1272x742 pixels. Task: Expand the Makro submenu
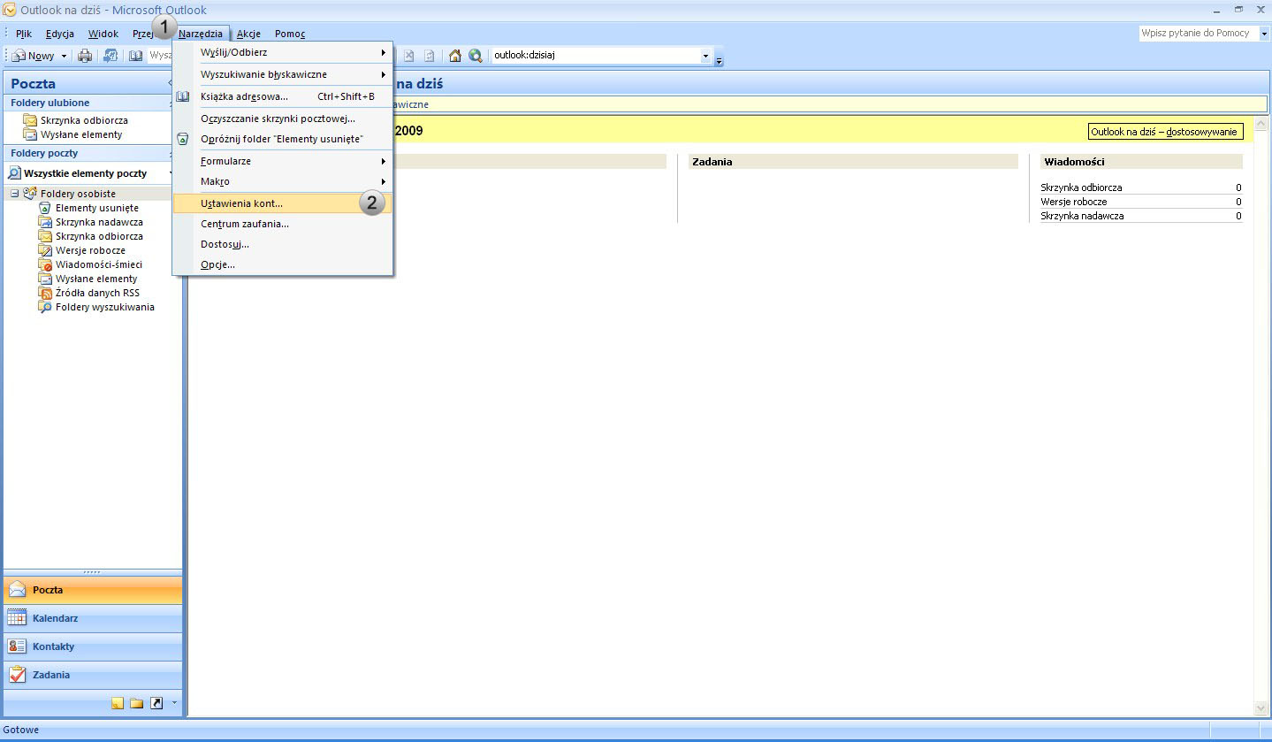[x=283, y=181]
